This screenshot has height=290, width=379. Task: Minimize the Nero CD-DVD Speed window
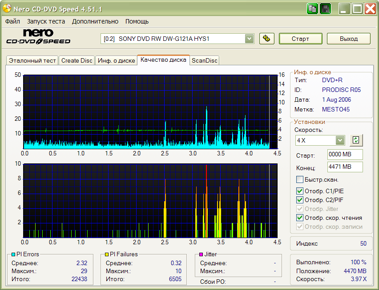coord(344,8)
